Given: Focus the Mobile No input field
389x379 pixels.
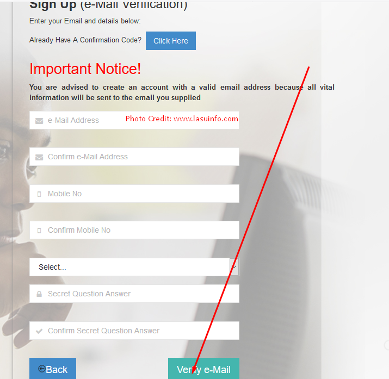Looking at the screenshot, I should tap(134, 194).
